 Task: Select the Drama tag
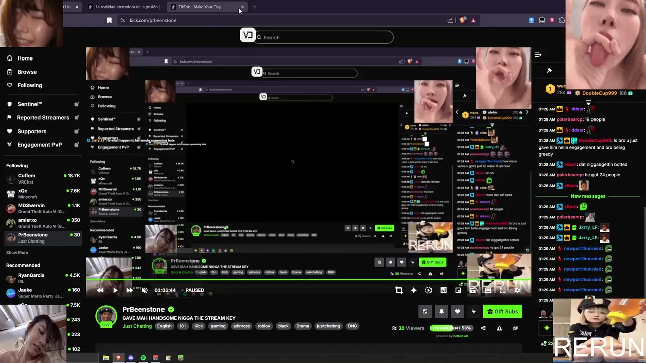pos(303,326)
